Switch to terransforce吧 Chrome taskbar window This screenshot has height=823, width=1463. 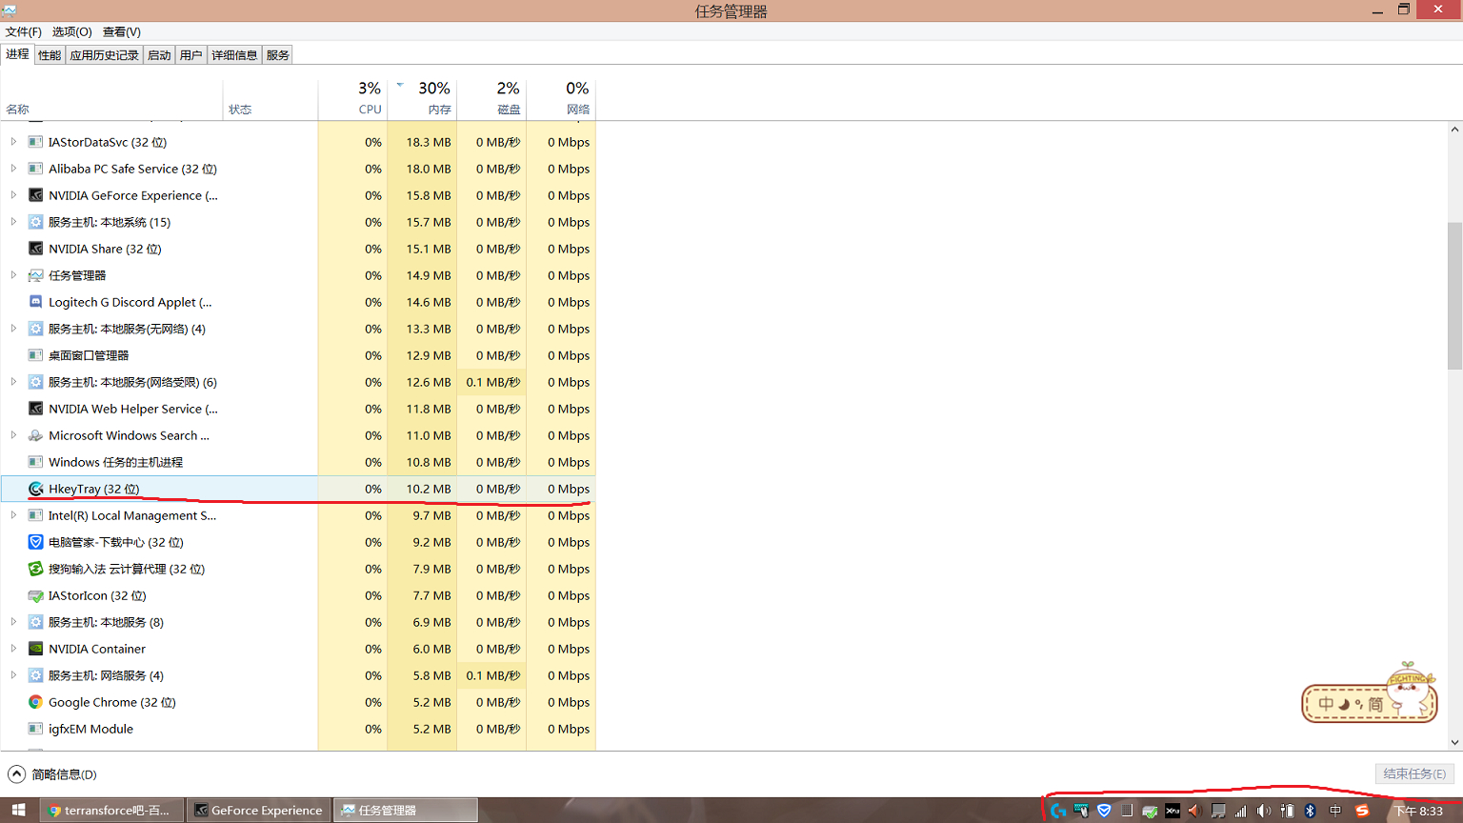point(112,811)
